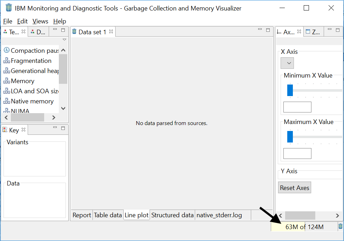
Task: Click axes panel horizontal scrollbar thumb
Action: click(300, 216)
